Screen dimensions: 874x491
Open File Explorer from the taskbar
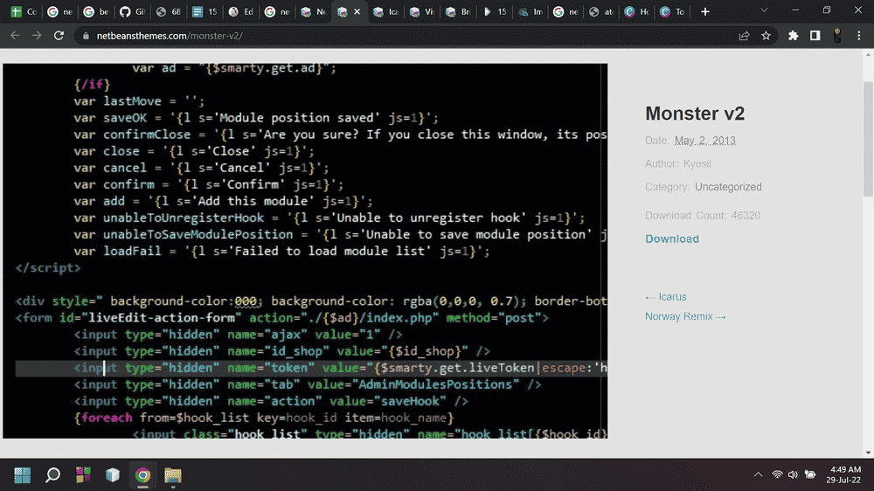[x=173, y=475]
